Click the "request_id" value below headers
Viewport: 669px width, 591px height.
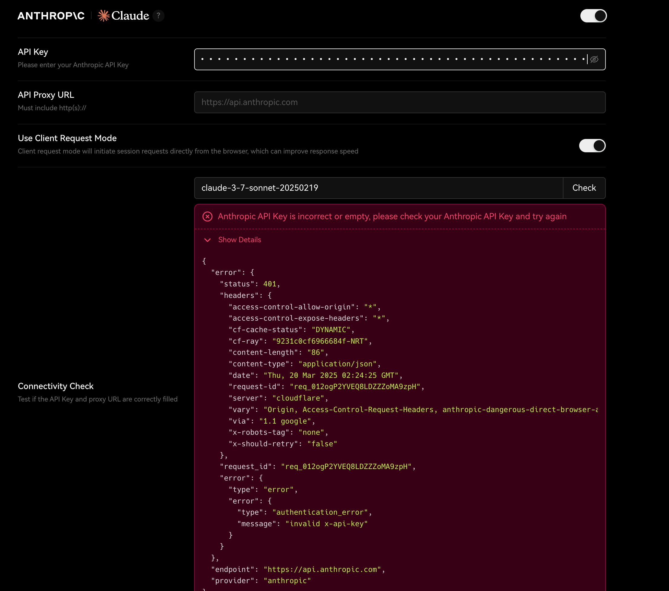(x=346, y=467)
